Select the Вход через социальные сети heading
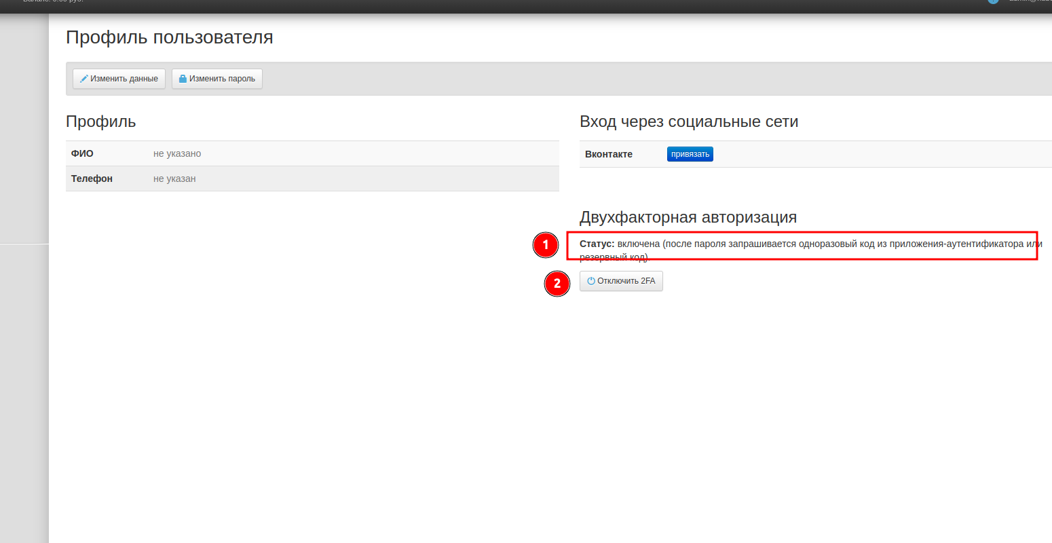This screenshot has height=543, width=1052. (x=689, y=121)
